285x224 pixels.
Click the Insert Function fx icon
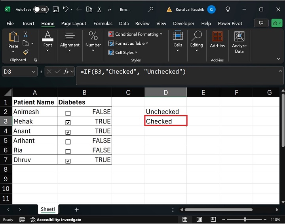click(x=66, y=72)
